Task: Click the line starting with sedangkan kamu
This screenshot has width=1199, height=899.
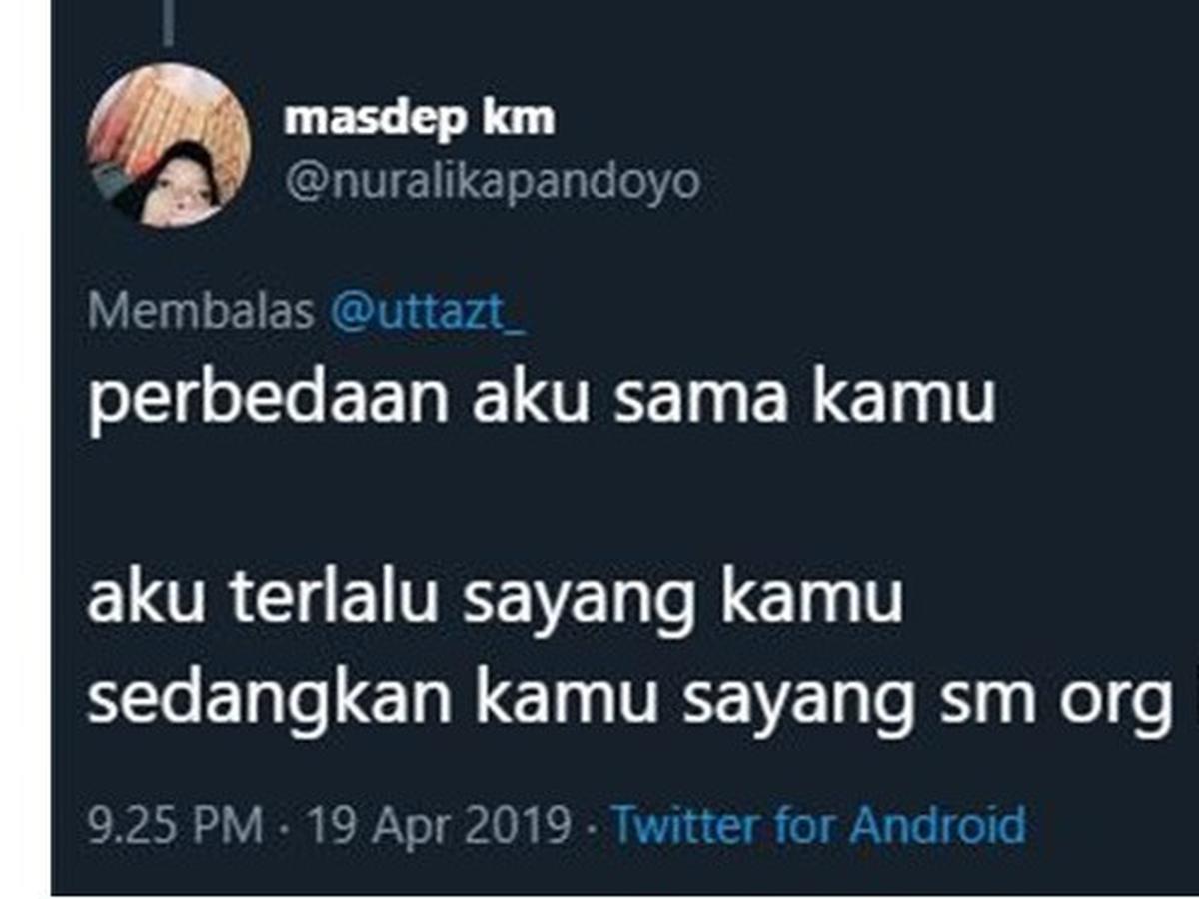Action: (x=629, y=701)
